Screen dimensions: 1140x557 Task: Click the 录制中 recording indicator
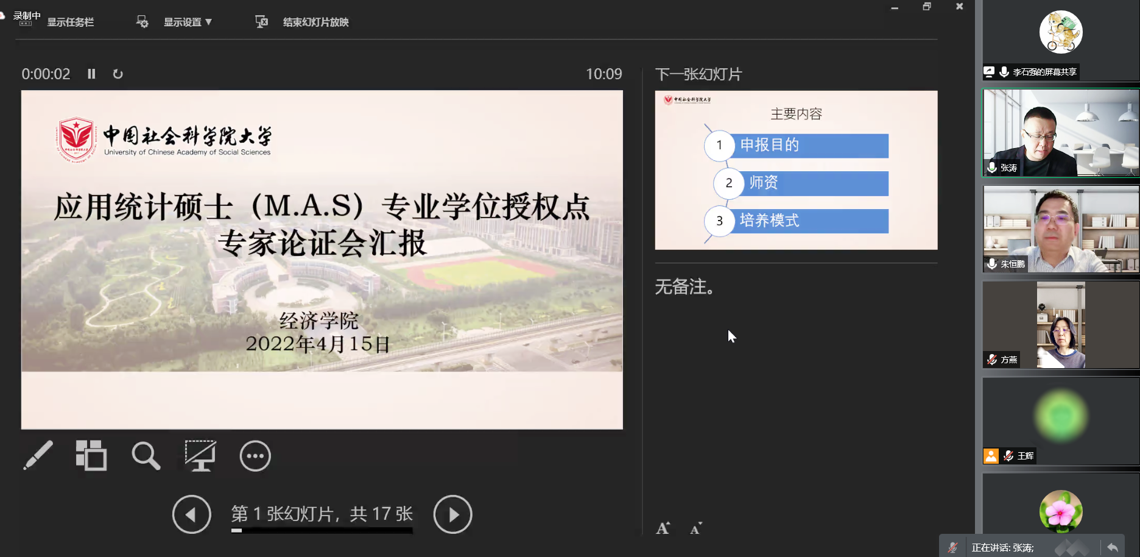click(x=27, y=16)
